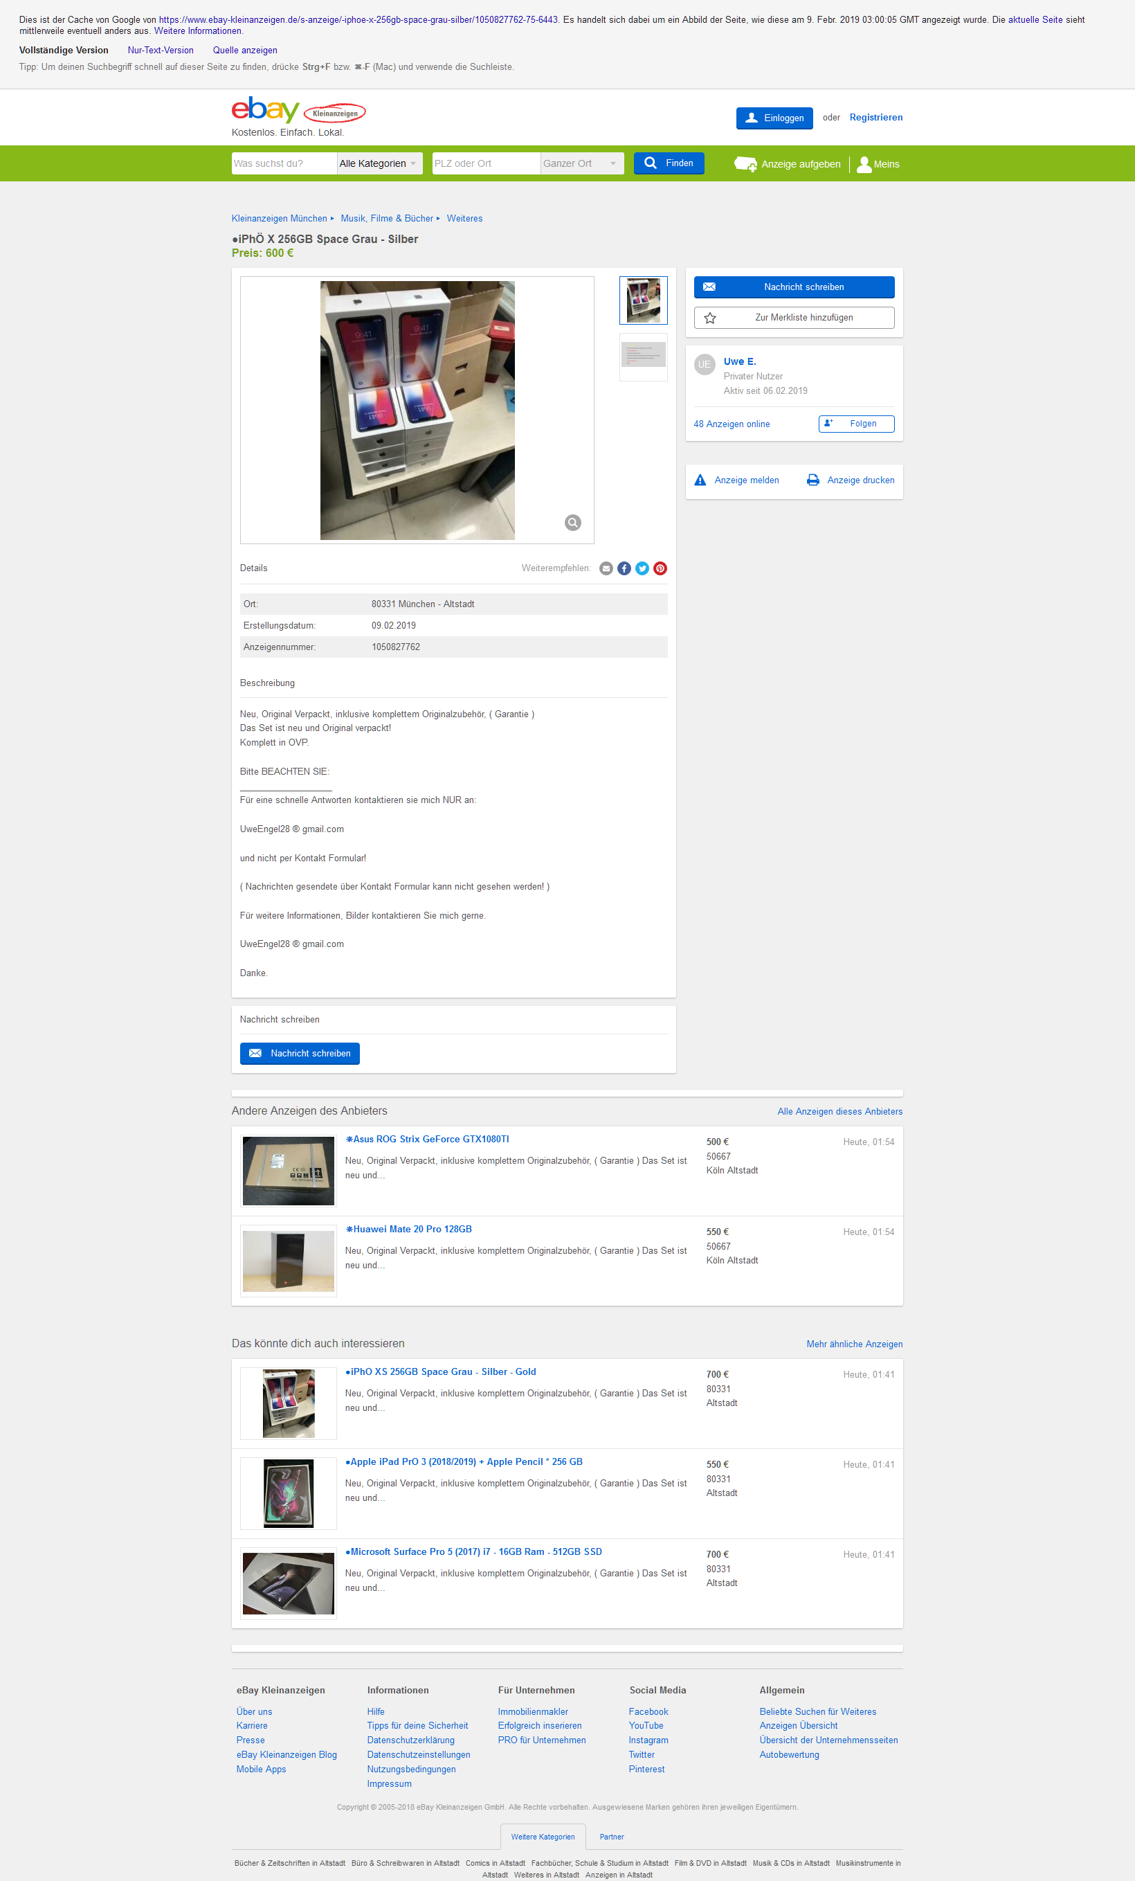Switch to Nur-Text-Version of cache
The width and height of the screenshot is (1135, 1881).
[161, 51]
